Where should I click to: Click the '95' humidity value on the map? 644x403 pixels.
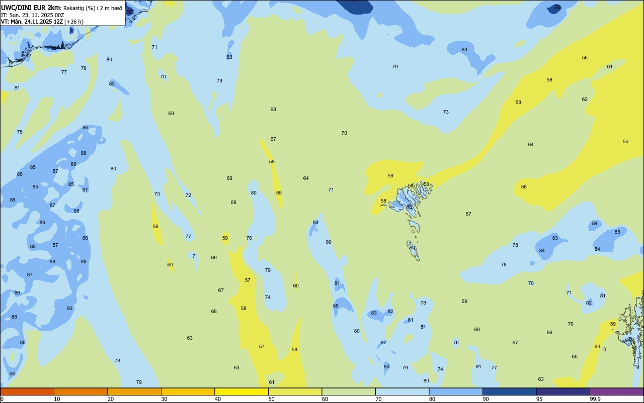click(x=557, y=8)
